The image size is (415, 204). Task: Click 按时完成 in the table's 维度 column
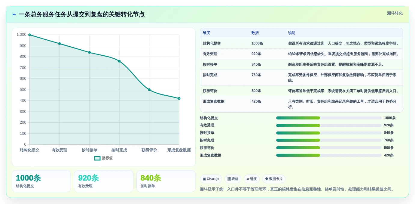pyautogui.click(x=210, y=75)
